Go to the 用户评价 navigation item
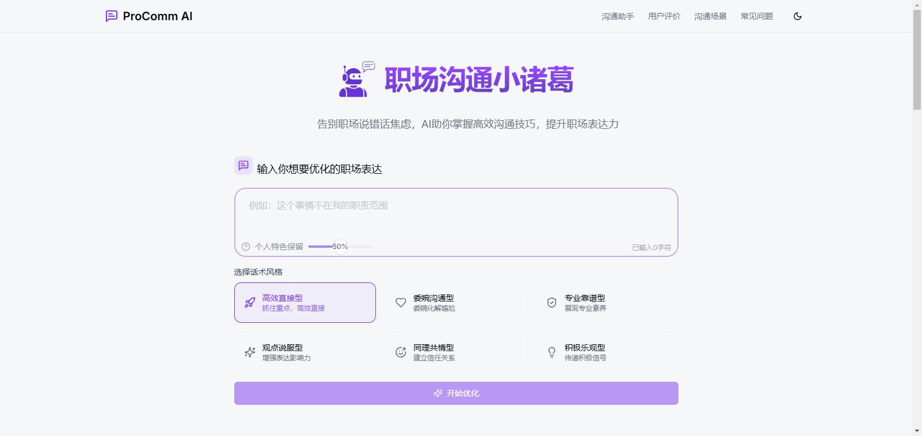 pos(664,16)
